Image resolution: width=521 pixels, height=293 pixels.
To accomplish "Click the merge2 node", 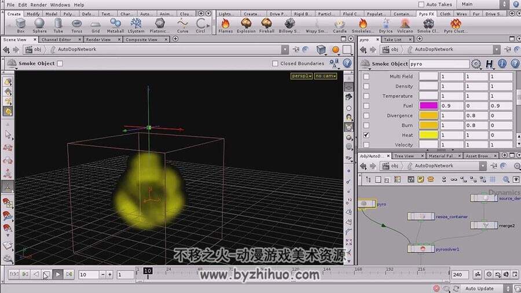I will point(484,225).
